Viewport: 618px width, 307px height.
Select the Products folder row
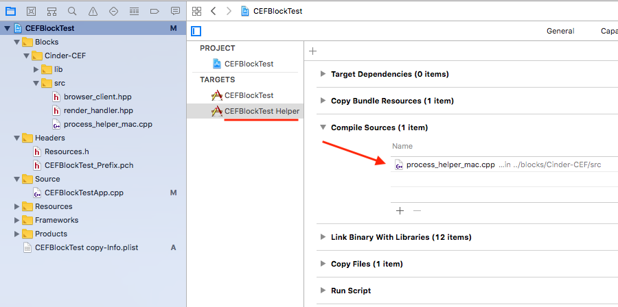coord(93,234)
